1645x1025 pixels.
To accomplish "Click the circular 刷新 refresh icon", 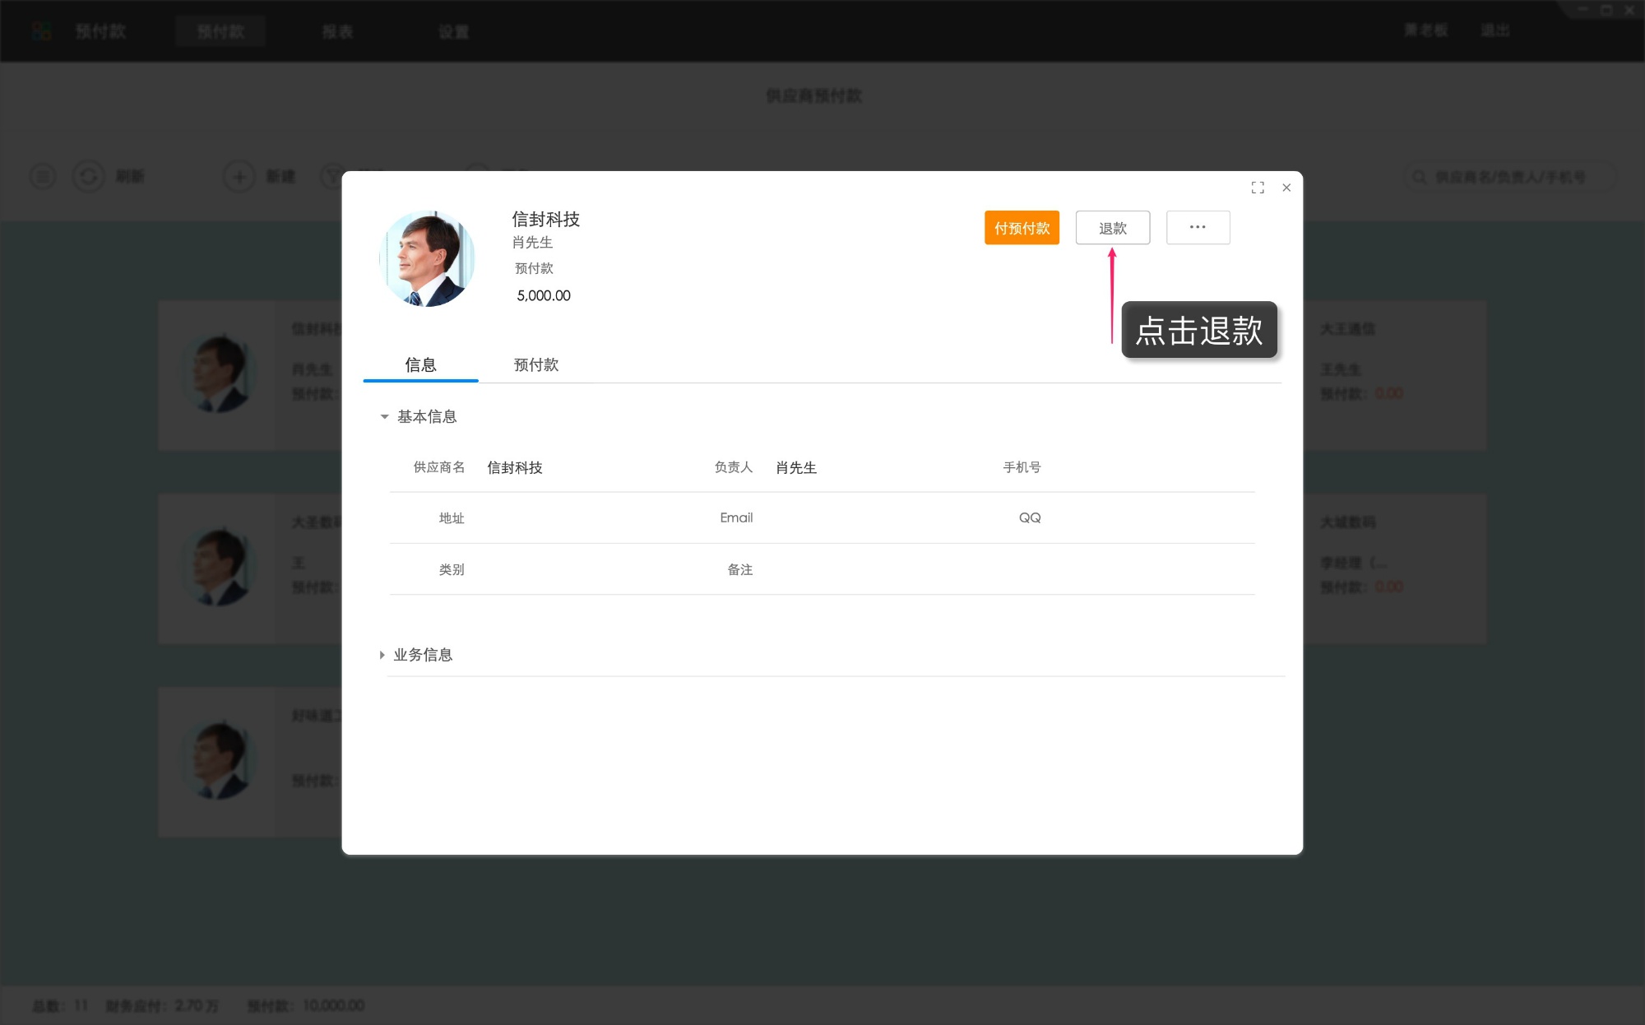I will [x=89, y=176].
